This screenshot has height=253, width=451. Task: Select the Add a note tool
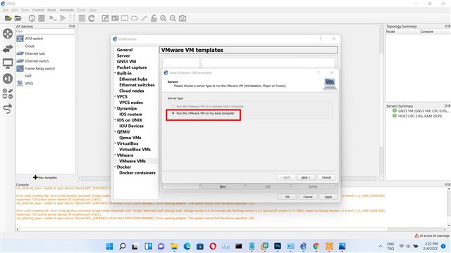[x=105, y=18]
